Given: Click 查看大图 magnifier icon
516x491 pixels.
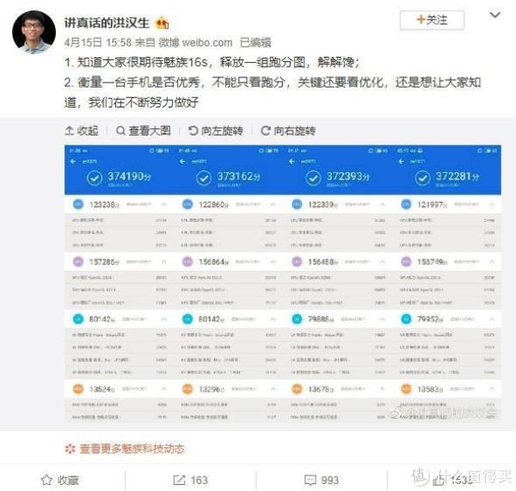Looking at the screenshot, I should 120,131.
